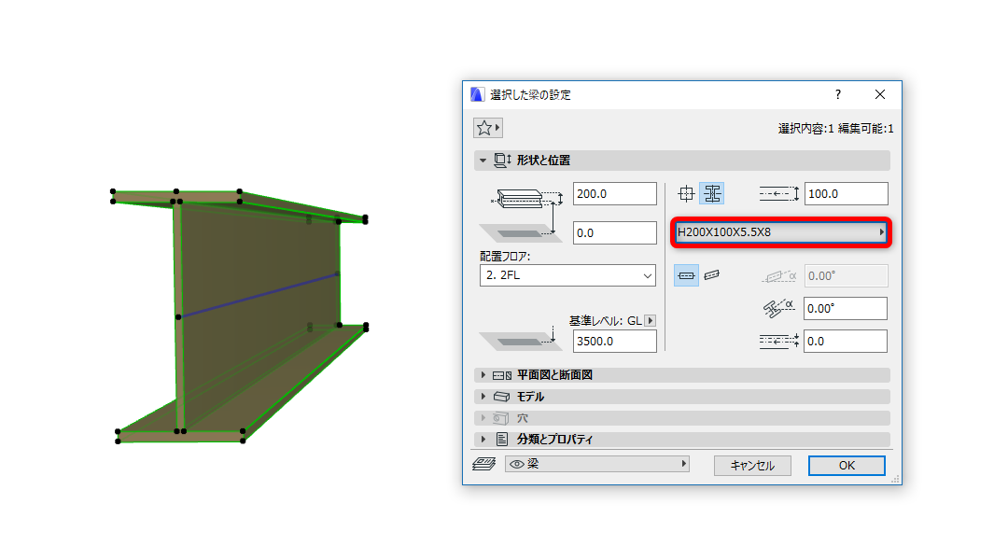The width and height of the screenshot is (994, 560).
Task: Open the 基準レベル GL arrow popup
Action: tap(650, 321)
